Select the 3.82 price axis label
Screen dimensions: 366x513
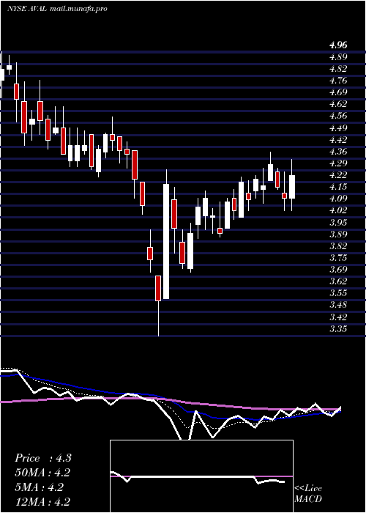[338, 246]
